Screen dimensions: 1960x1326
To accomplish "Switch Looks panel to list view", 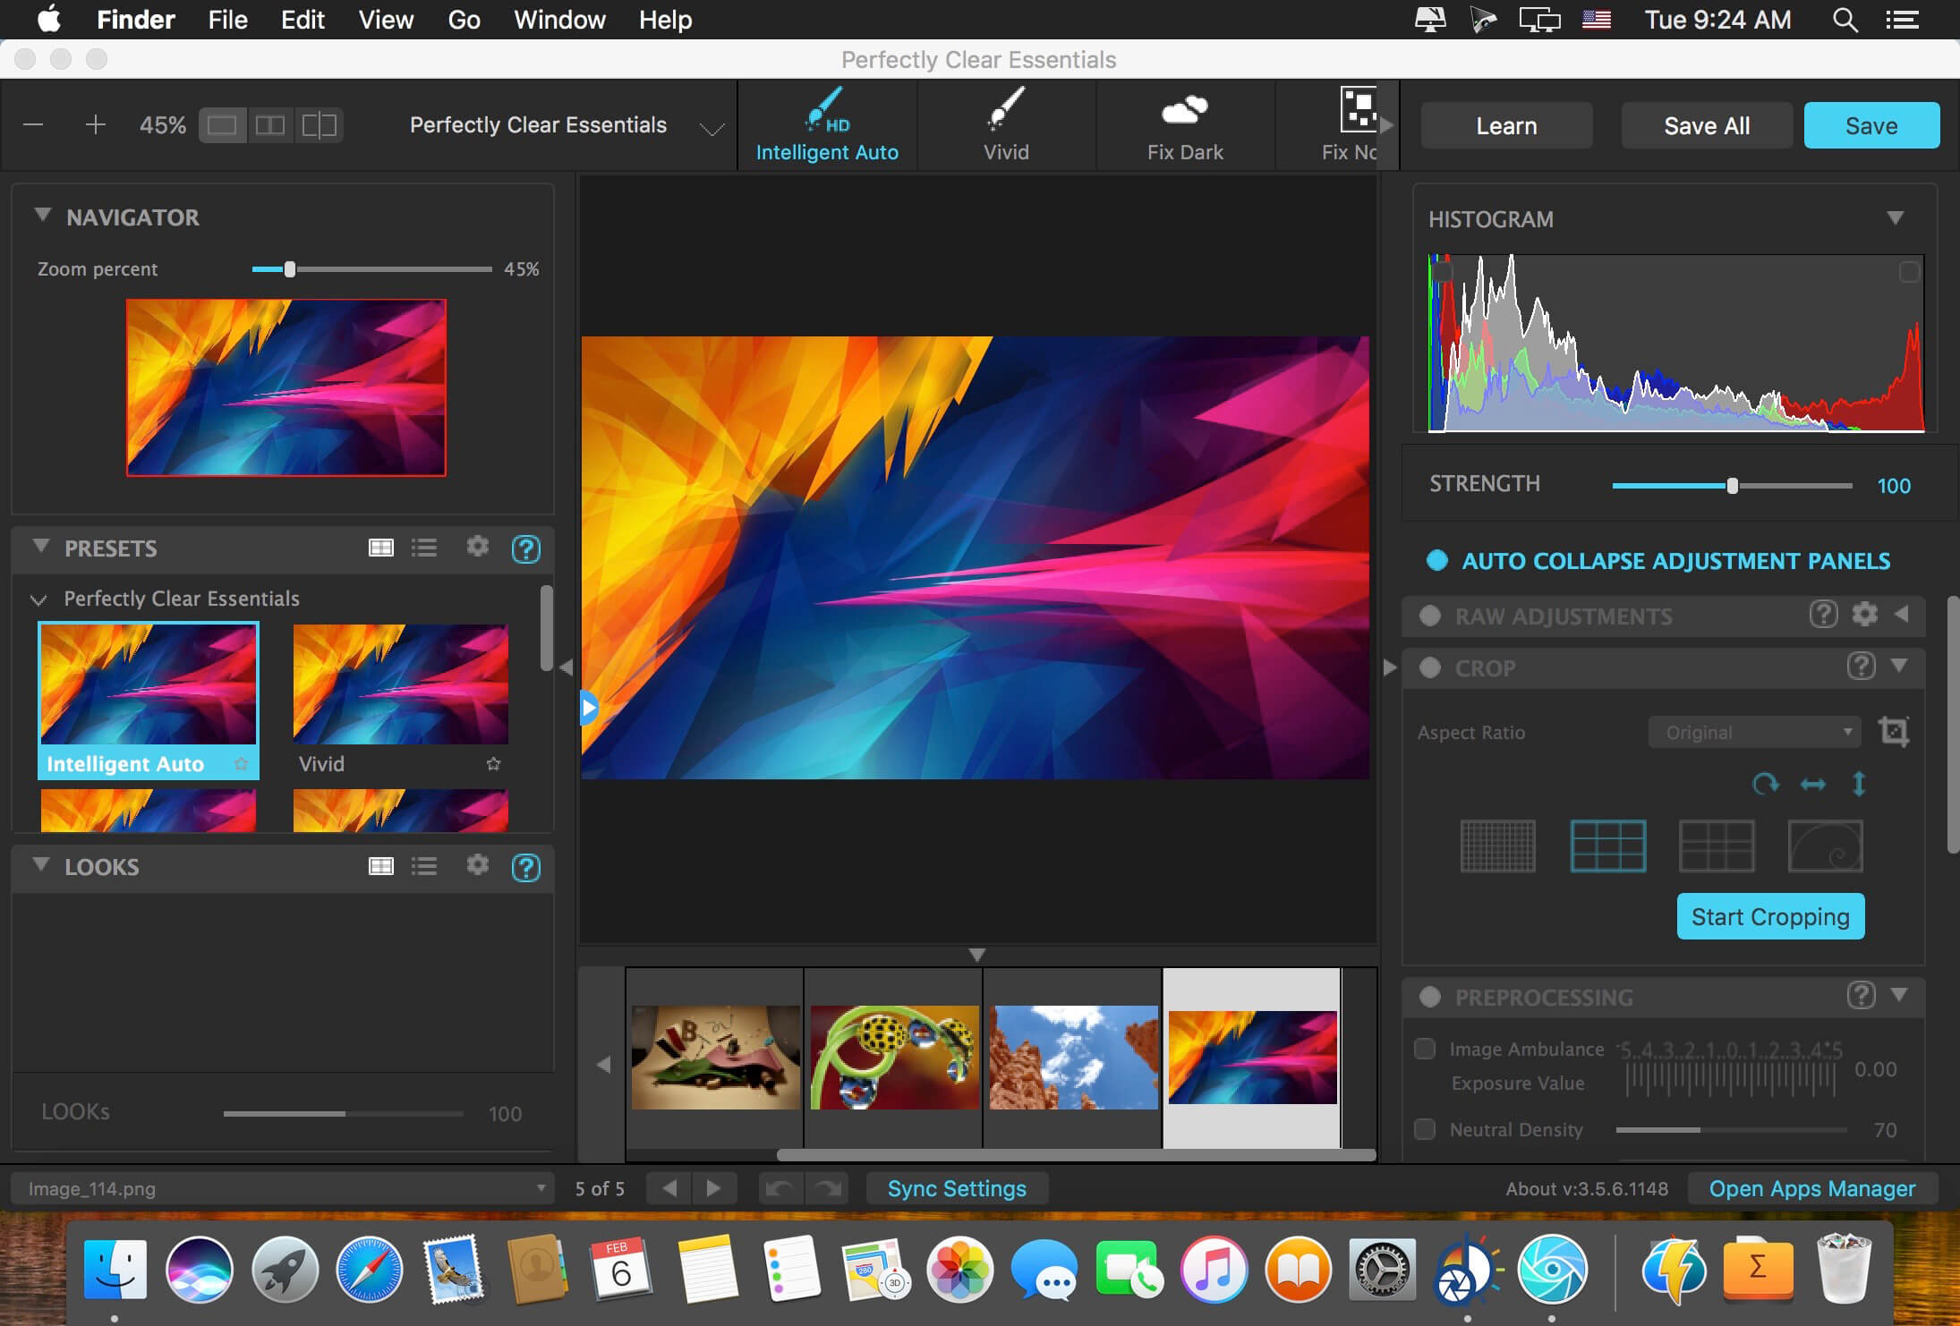I will [x=424, y=866].
